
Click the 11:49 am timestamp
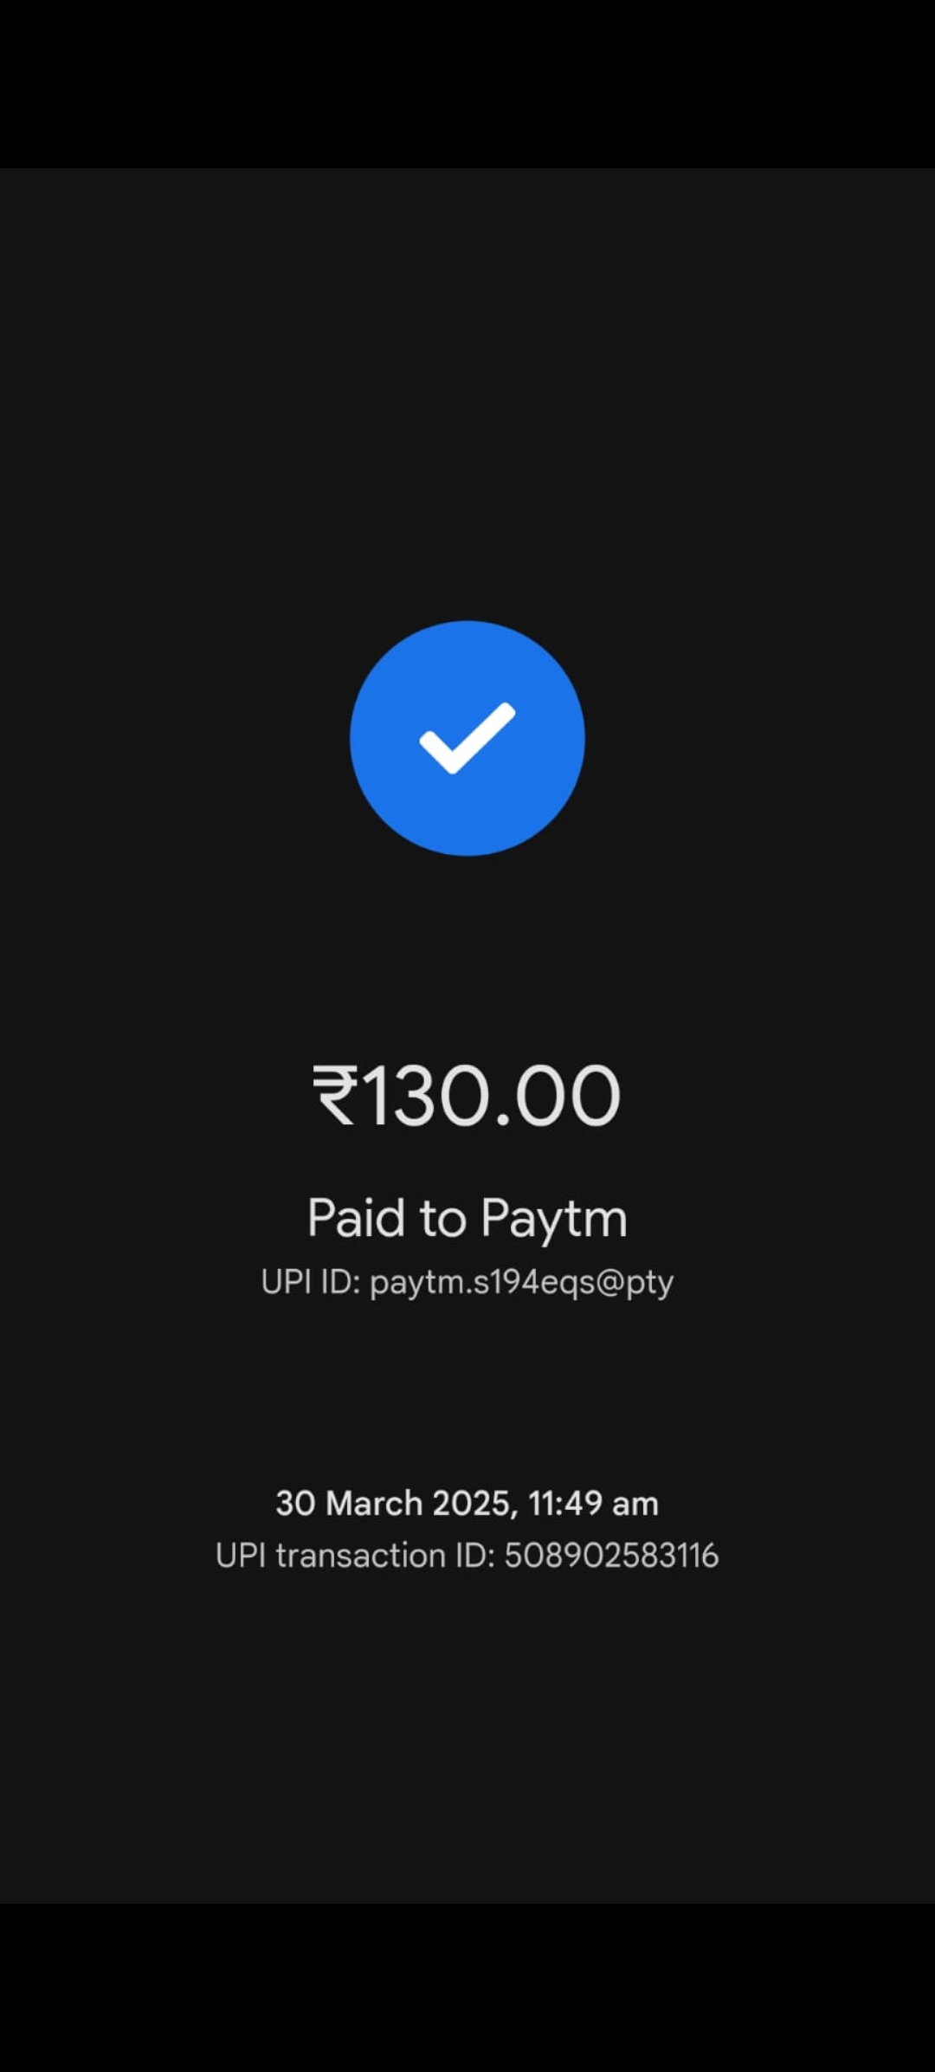[x=593, y=1504]
